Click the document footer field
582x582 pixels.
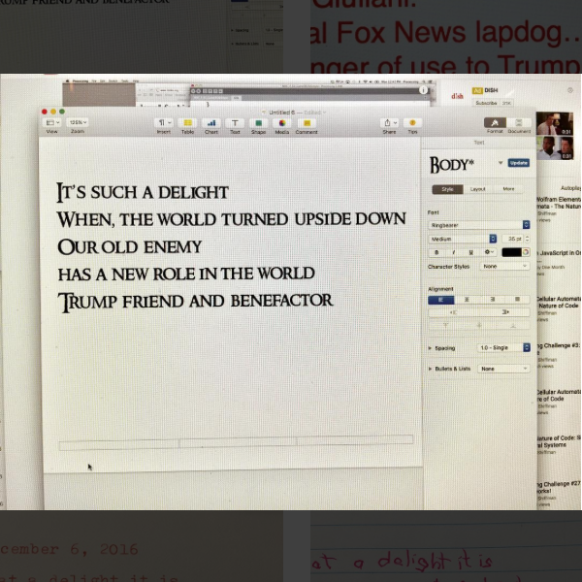pos(236,442)
